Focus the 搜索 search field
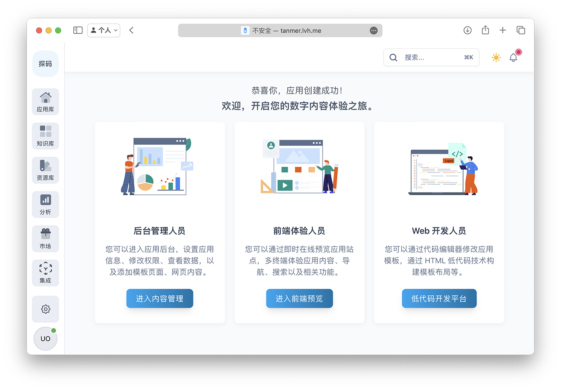 pyautogui.click(x=431, y=58)
